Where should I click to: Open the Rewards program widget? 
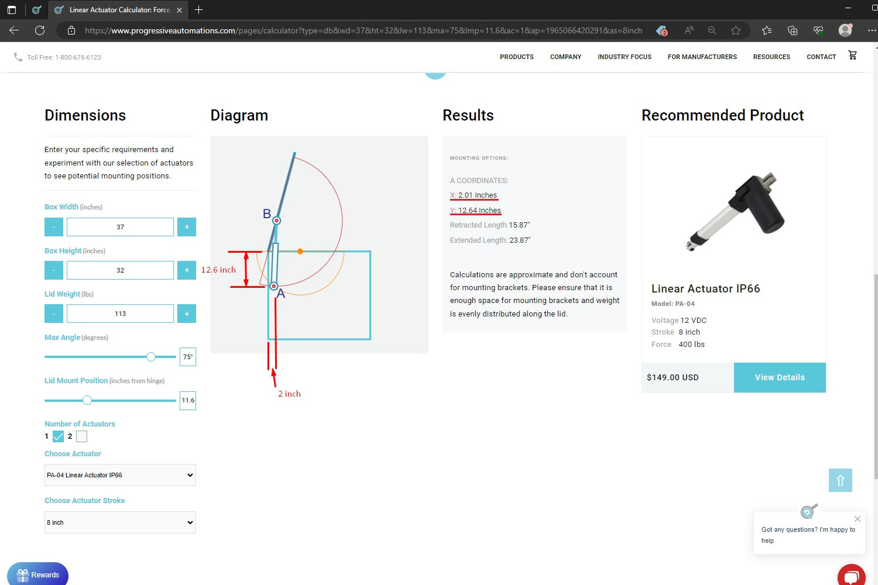(x=37, y=574)
